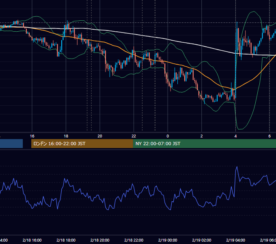This screenshot has height=244, width=276.
Task: Click the 16 hour label on price chart axis
Action: tap(32, 136)
